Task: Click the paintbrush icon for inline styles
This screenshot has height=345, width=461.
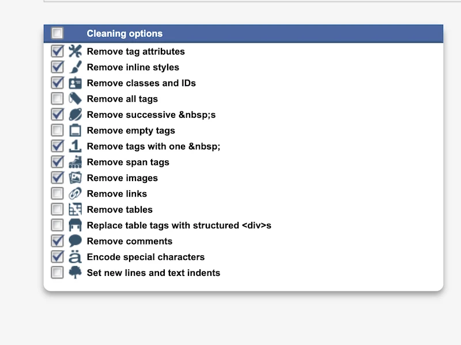Action: pyautogui.click(x=75, y=67)
